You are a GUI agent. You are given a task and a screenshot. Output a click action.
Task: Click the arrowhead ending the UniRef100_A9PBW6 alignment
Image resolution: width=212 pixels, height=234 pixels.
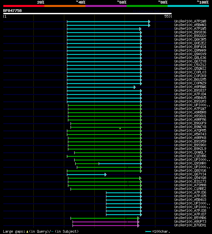[134, 87]
